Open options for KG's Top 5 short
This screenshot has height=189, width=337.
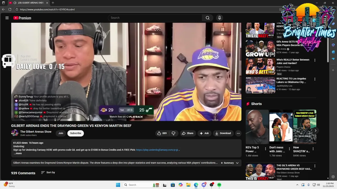tap(265, 149)
